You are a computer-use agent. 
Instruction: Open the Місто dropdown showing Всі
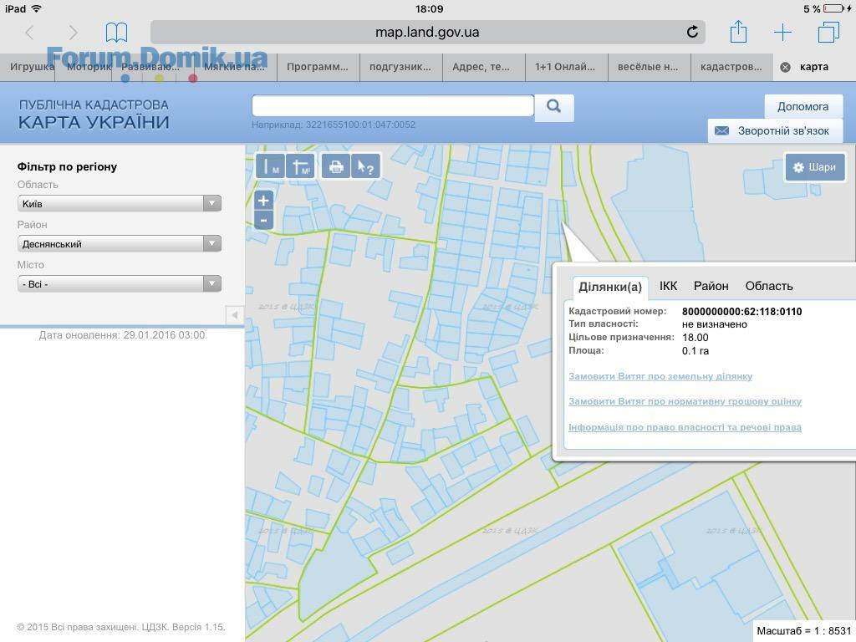point(119,284)
